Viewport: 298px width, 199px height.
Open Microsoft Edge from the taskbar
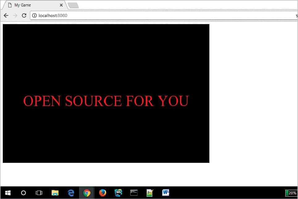pyautogui.click(x=71, y=193)
